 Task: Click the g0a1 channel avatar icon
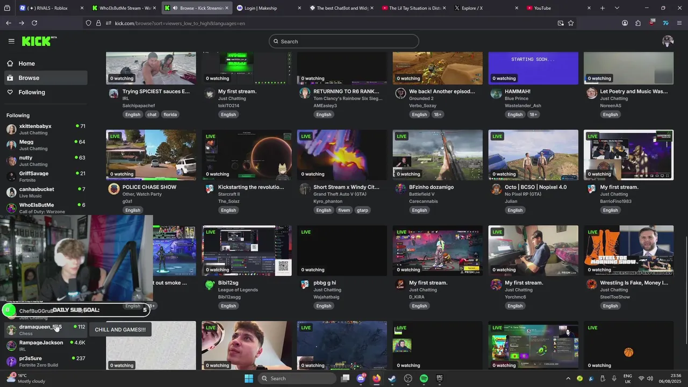point(113,189)
